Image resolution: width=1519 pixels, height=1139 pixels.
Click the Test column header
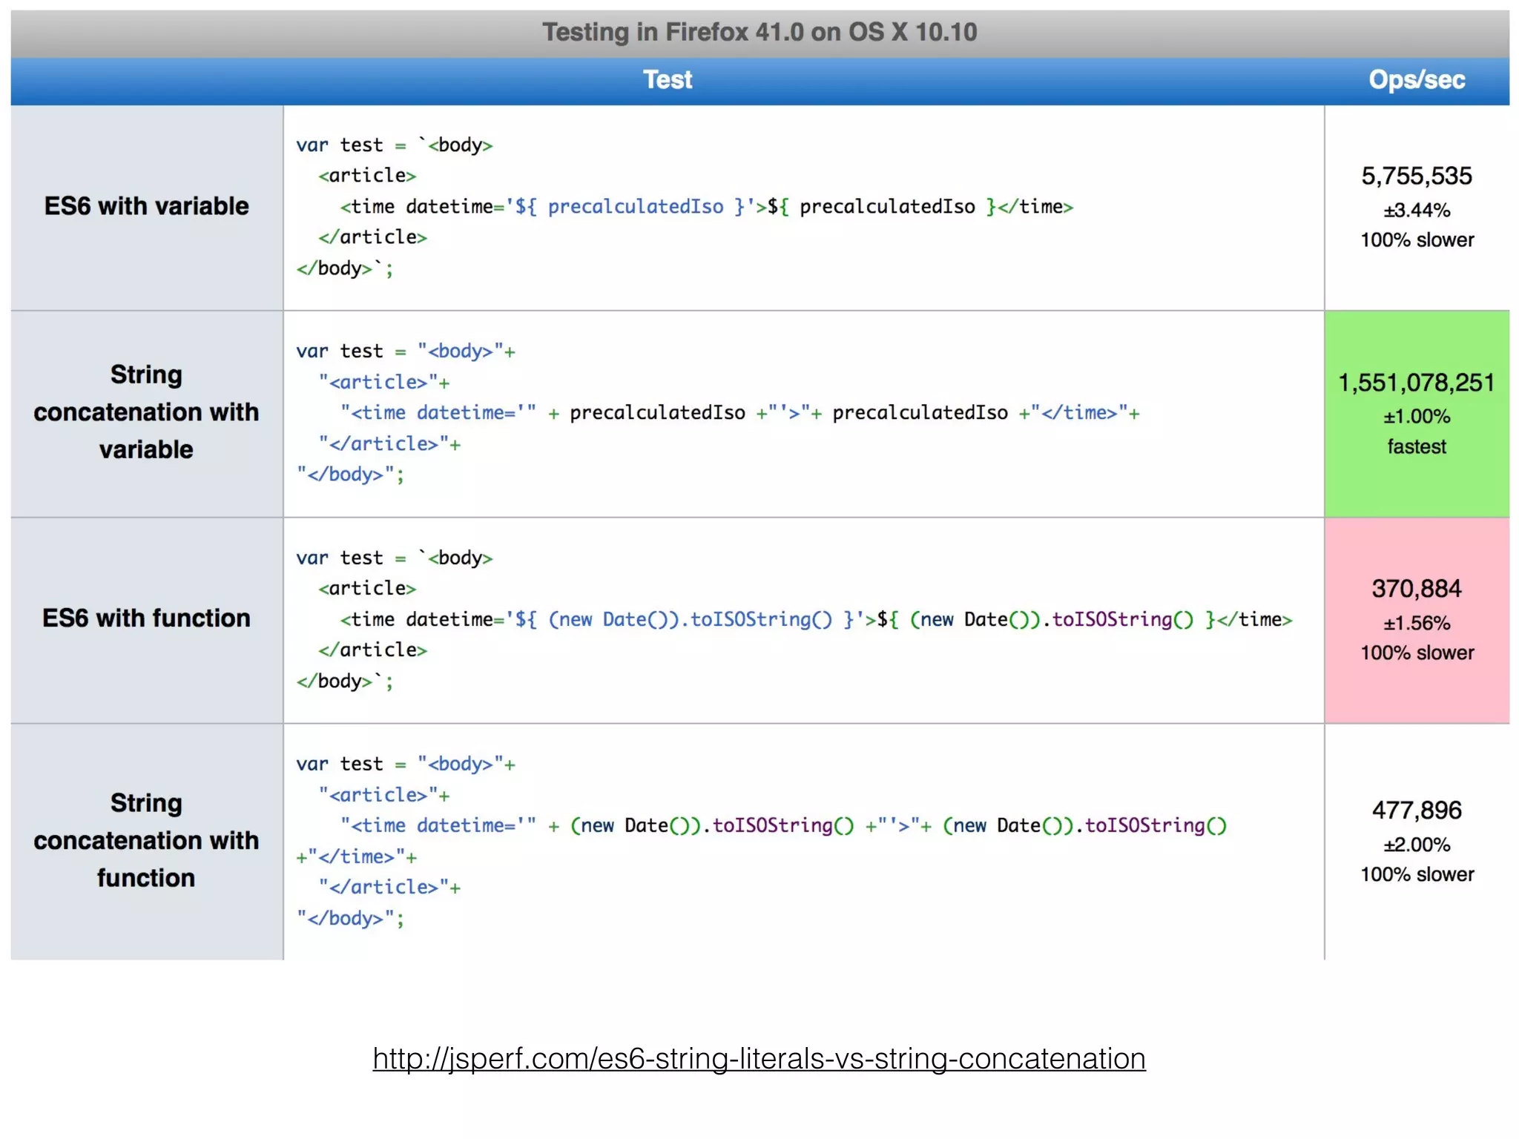[667, 80]
